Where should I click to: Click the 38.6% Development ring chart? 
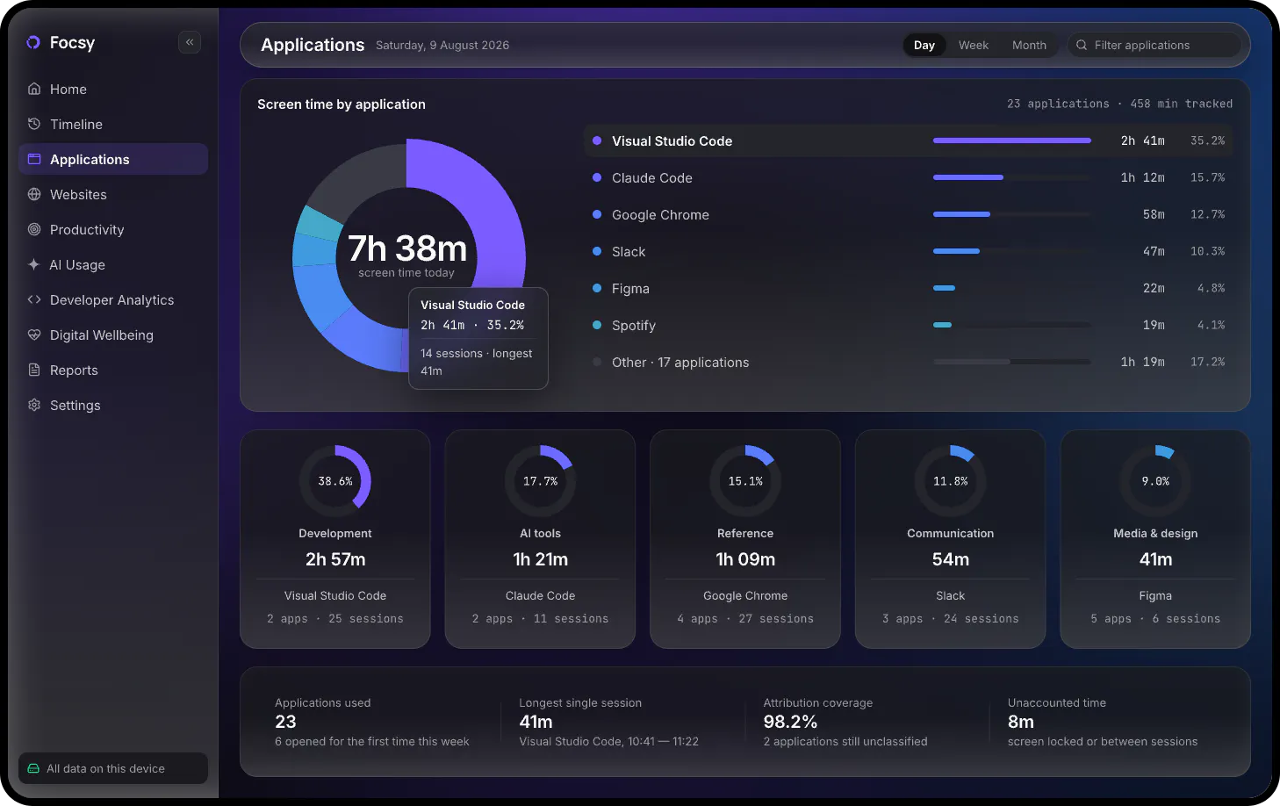coord(335,481)
